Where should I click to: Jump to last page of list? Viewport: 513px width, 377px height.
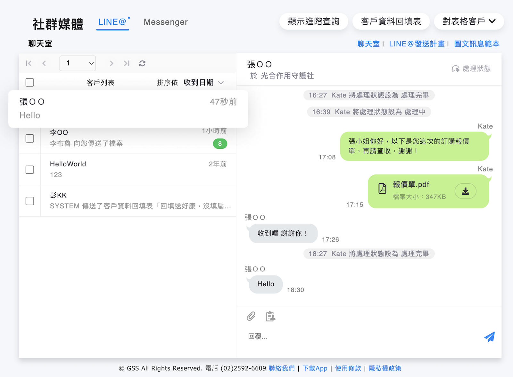coord(127,63)
